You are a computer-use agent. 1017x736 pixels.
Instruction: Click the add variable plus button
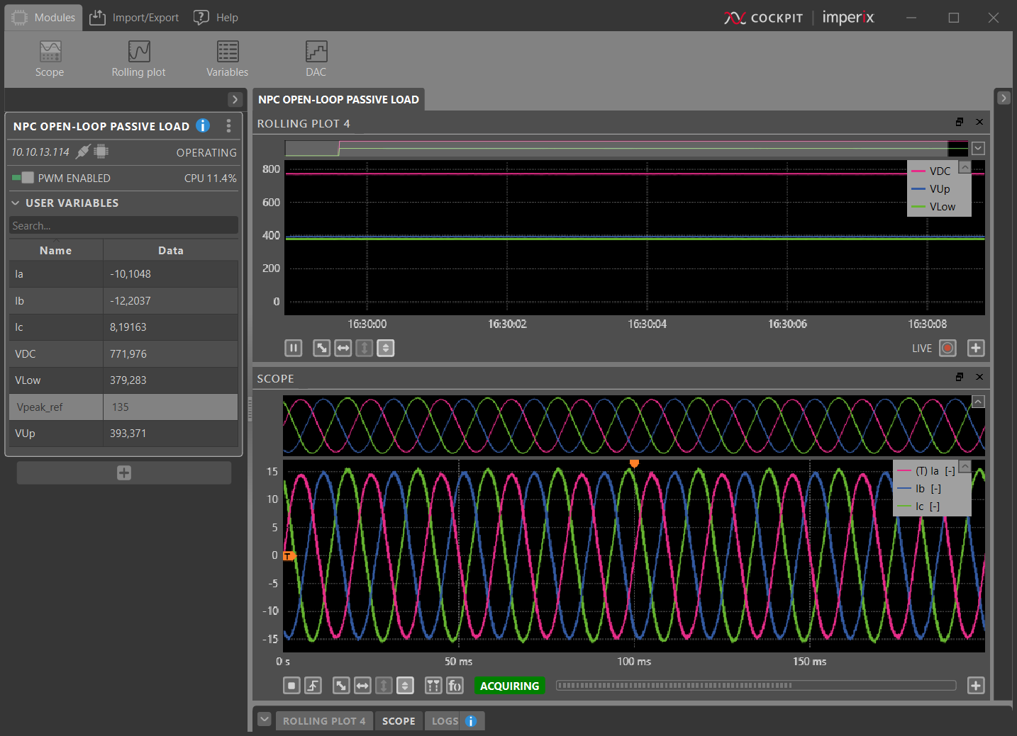pos(124,473)
